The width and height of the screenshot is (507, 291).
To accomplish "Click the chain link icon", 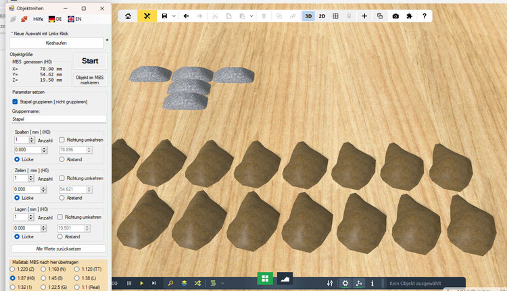I will (293, 16).
